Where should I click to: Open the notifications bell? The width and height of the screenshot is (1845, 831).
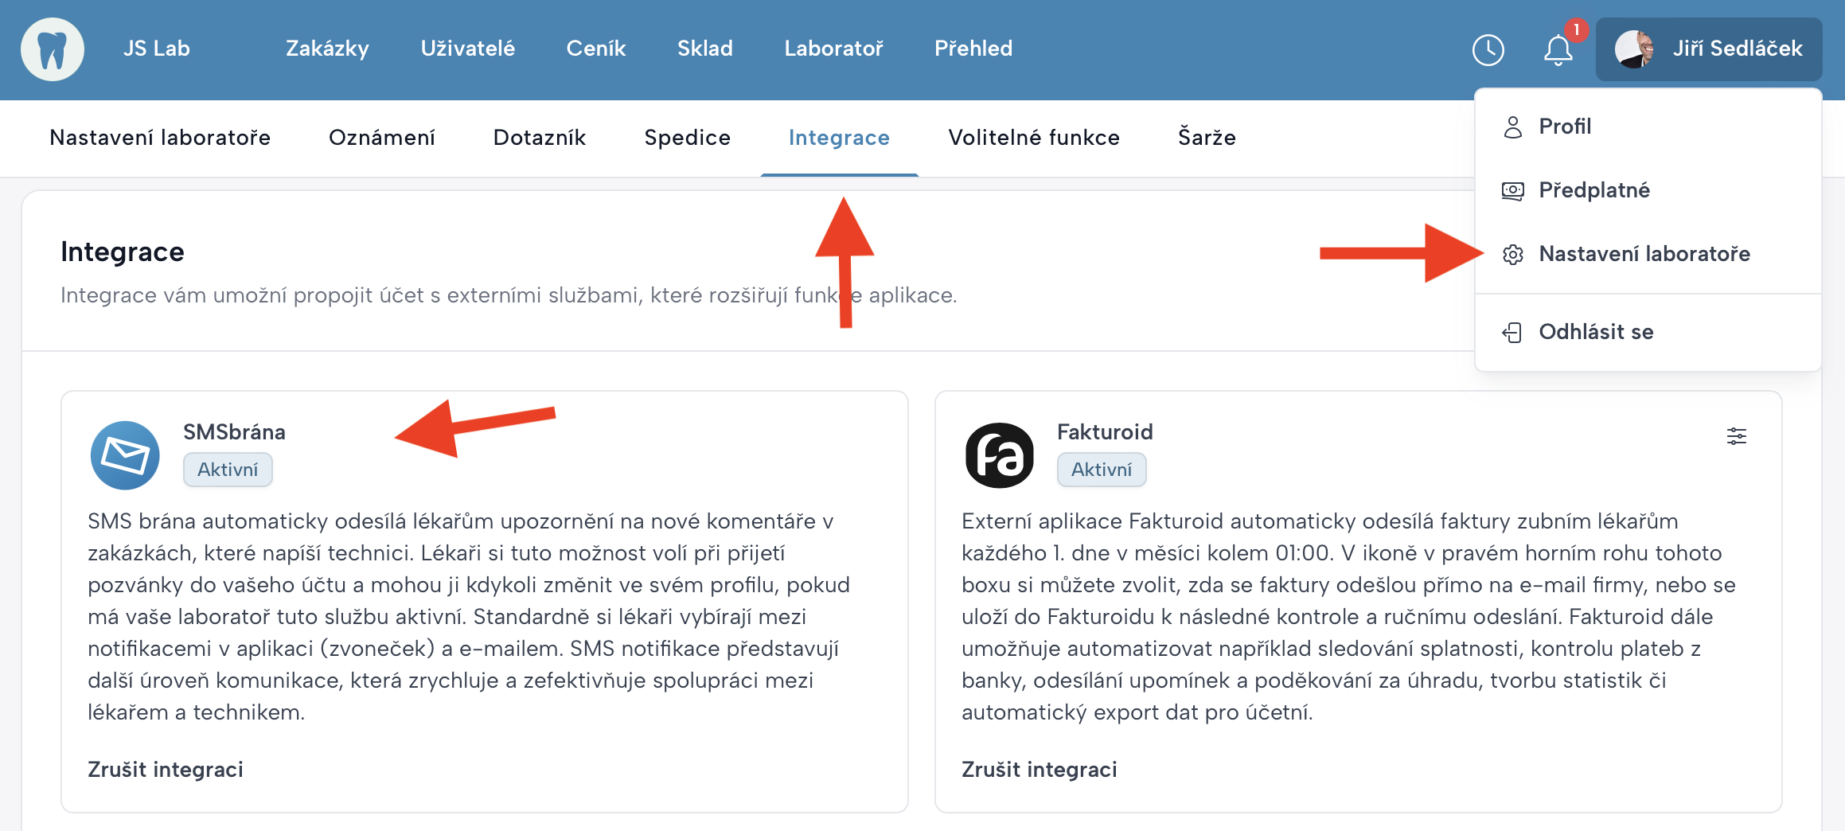click(x=1558, y=50)
